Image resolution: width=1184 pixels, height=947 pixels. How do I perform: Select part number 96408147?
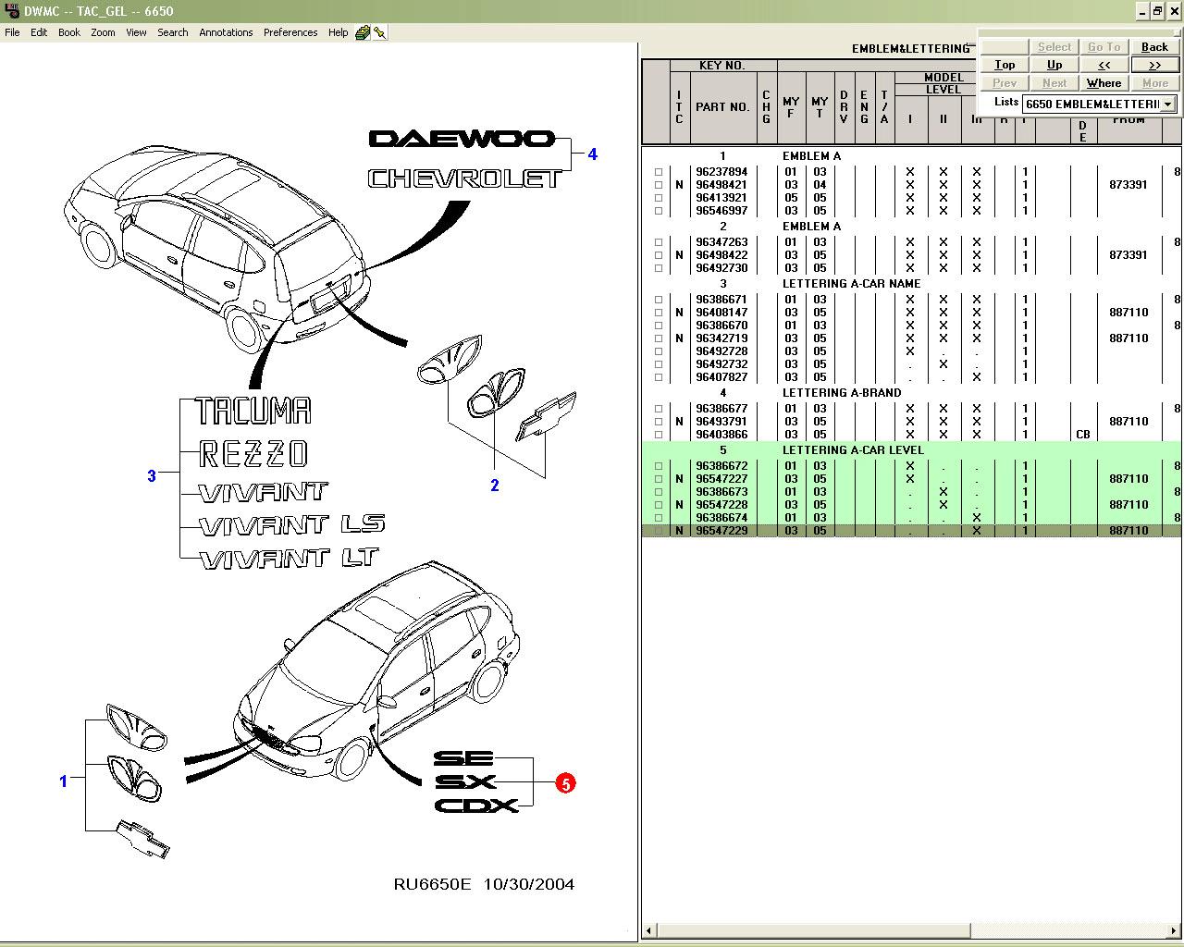(x=721, y=313)
